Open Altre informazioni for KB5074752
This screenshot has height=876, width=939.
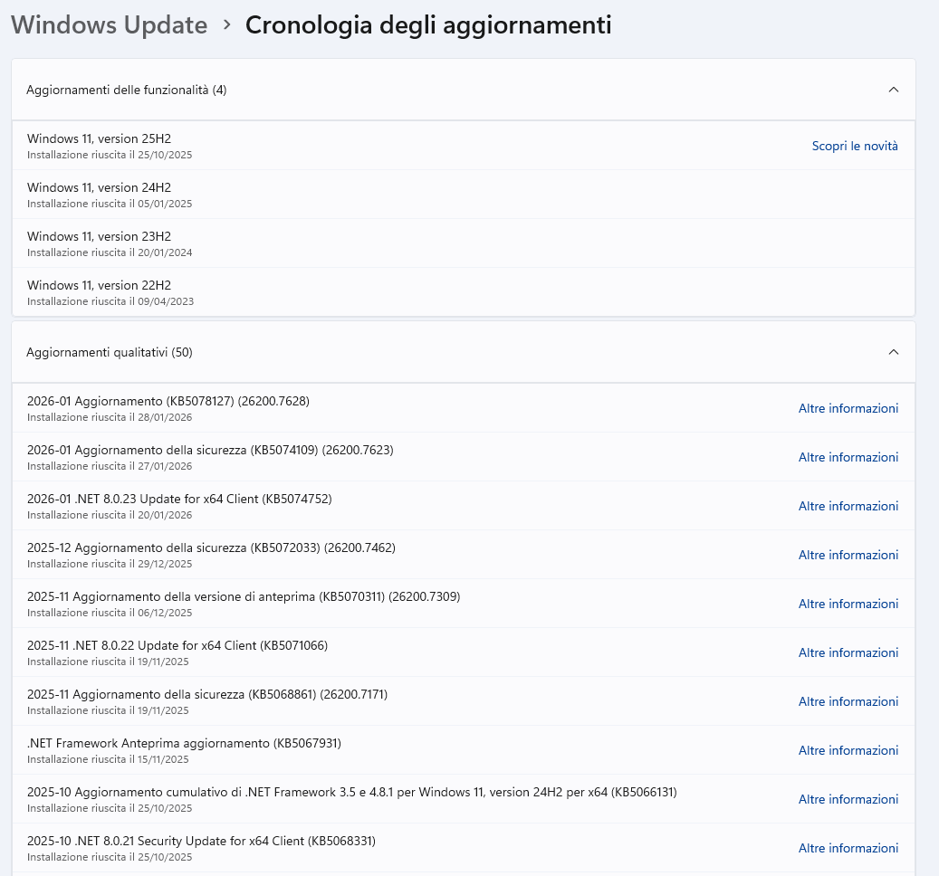(848, 506)
